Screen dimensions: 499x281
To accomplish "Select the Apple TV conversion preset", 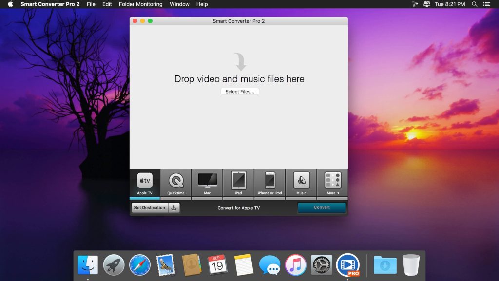I will coord(145,183).
